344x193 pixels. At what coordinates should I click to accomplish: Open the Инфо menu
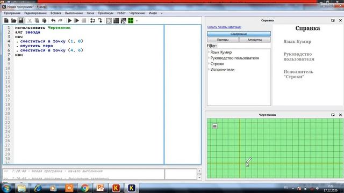tap(153, 13)
